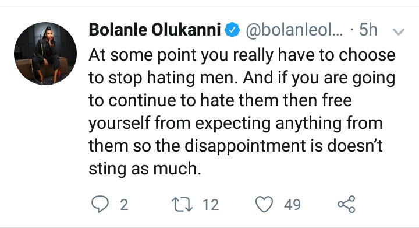Image resolution: width=419 pixels, height=228 pixels.
Task: Click the word "expecting" in the tweet
Action: point(233,124)
